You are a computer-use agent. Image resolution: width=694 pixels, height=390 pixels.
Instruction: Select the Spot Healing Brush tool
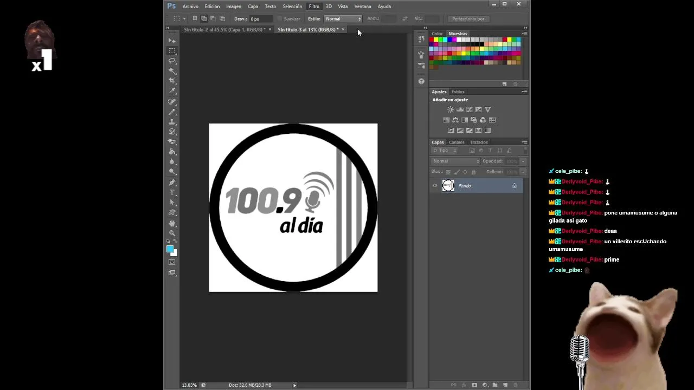point(172,101)
